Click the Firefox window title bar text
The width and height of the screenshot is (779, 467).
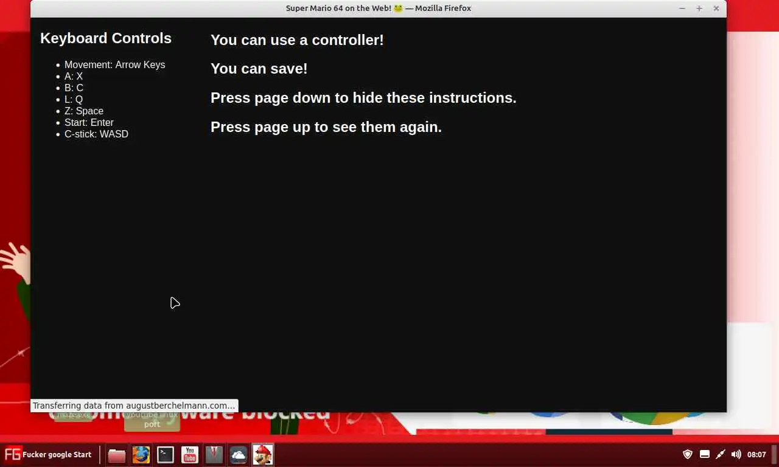pyautogui.click(x=379, y=9)
